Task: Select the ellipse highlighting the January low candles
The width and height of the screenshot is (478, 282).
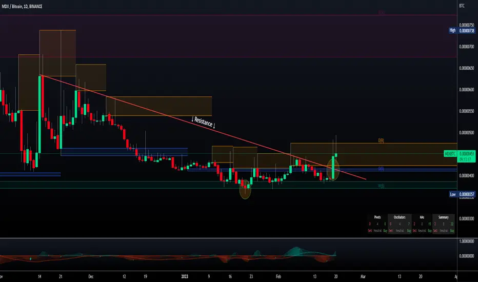Action: pyautogui.click(x=245, y=189)
